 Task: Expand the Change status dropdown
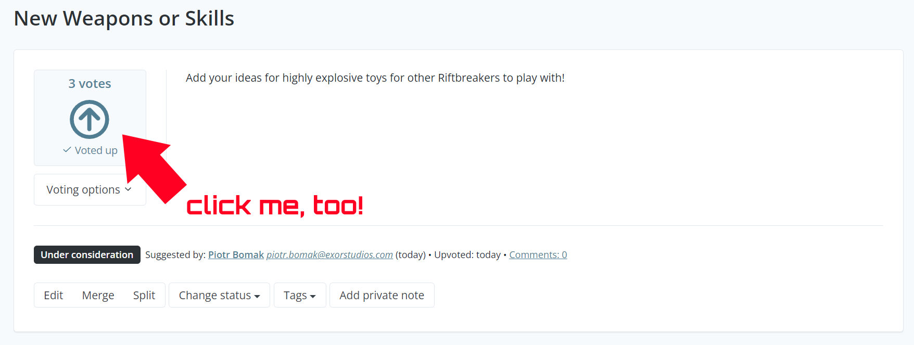tap(219, 295)
